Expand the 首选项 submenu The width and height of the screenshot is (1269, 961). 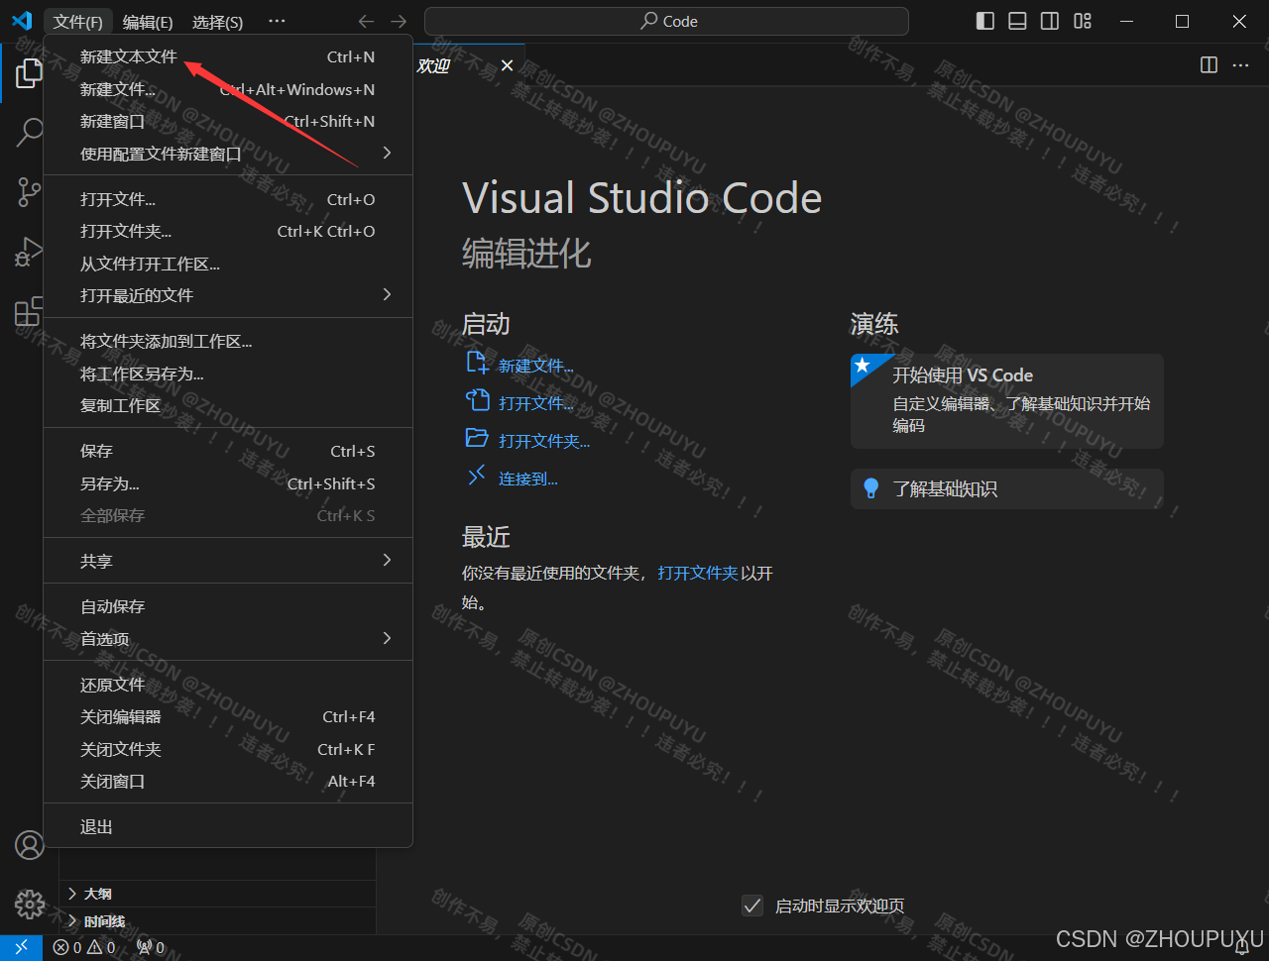click(228, 639)
